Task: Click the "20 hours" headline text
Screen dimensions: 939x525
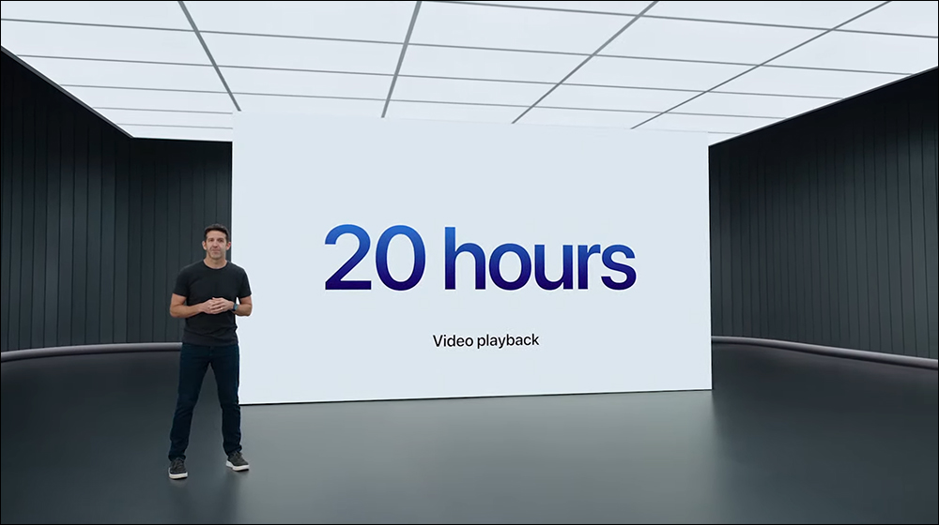Action: tap(480, 259)
